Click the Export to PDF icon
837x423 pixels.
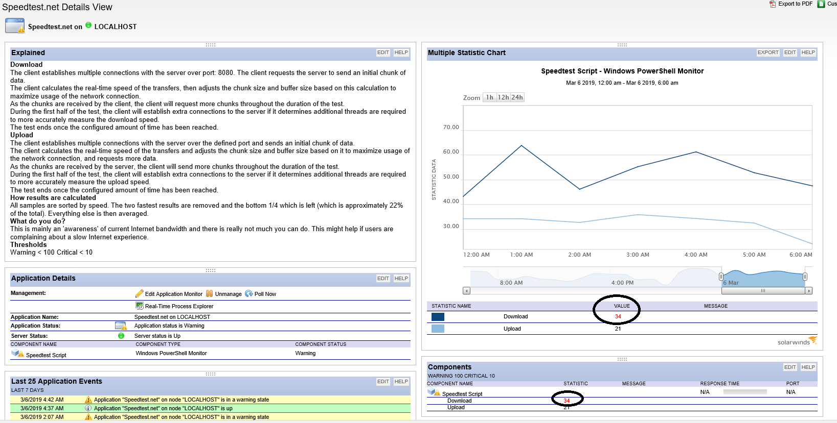(x=773, y=4)
